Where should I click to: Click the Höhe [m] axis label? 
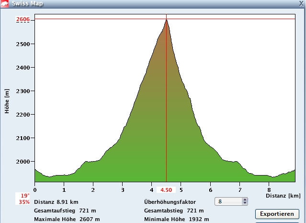(7, 100)
